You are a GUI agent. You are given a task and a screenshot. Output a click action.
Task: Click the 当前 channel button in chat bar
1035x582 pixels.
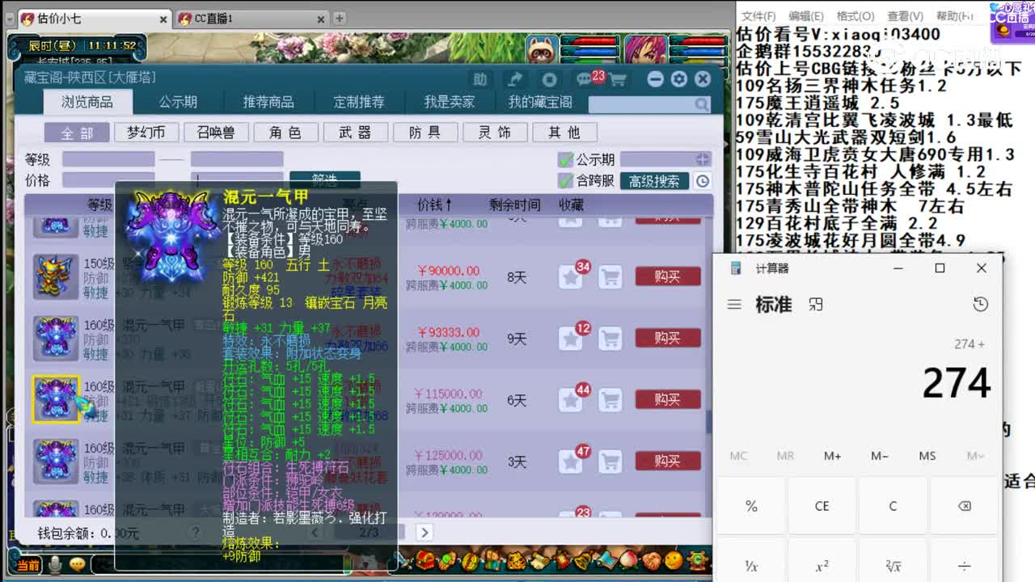27,564
